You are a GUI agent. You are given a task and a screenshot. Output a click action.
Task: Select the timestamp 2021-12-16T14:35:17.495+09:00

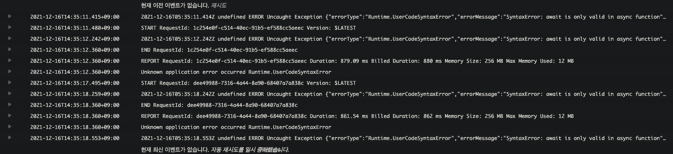click(x=75, y=83)
